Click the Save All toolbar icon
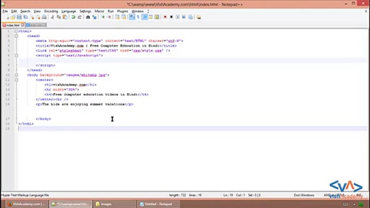The height and width of the screenshot is (208, 370). pos(25,17)
